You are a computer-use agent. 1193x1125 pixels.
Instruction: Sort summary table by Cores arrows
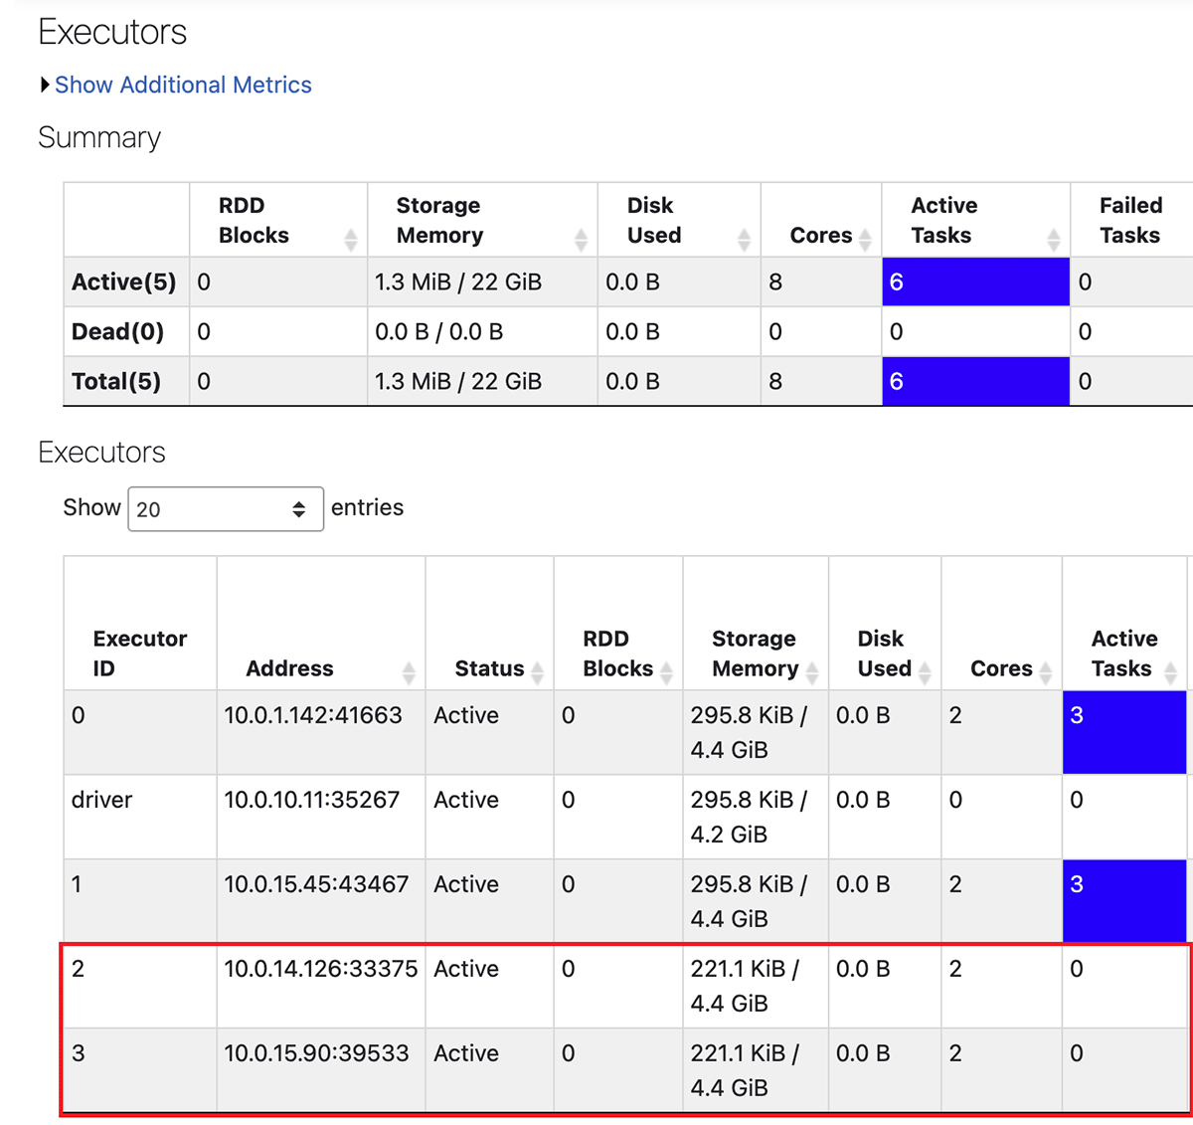coord(865,239)
